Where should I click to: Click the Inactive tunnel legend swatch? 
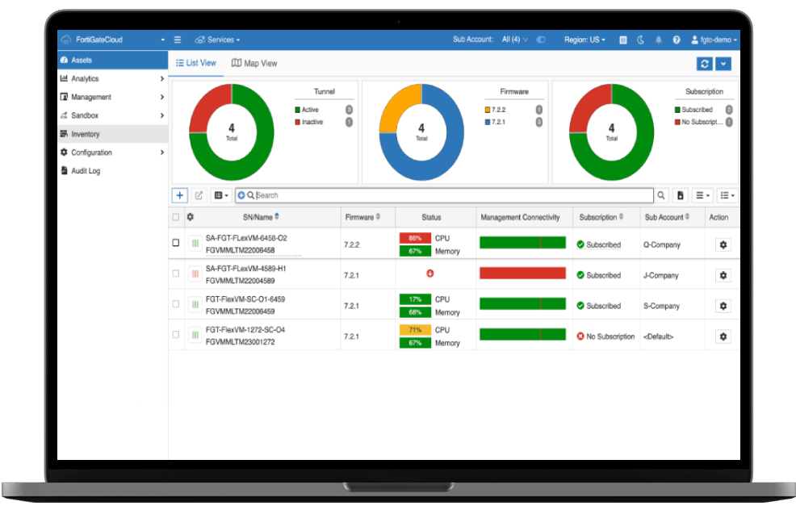pyautogui.click(x=297, y=122)
